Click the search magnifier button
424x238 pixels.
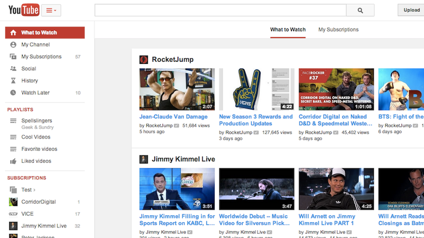click(360, 10)
